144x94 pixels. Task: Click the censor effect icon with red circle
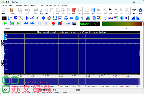[4, 18]
